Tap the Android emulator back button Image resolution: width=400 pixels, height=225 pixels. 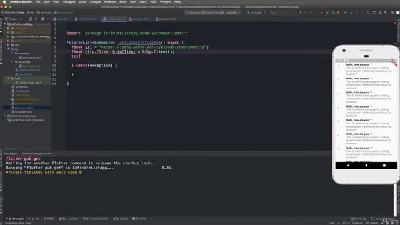coord(348,165)
